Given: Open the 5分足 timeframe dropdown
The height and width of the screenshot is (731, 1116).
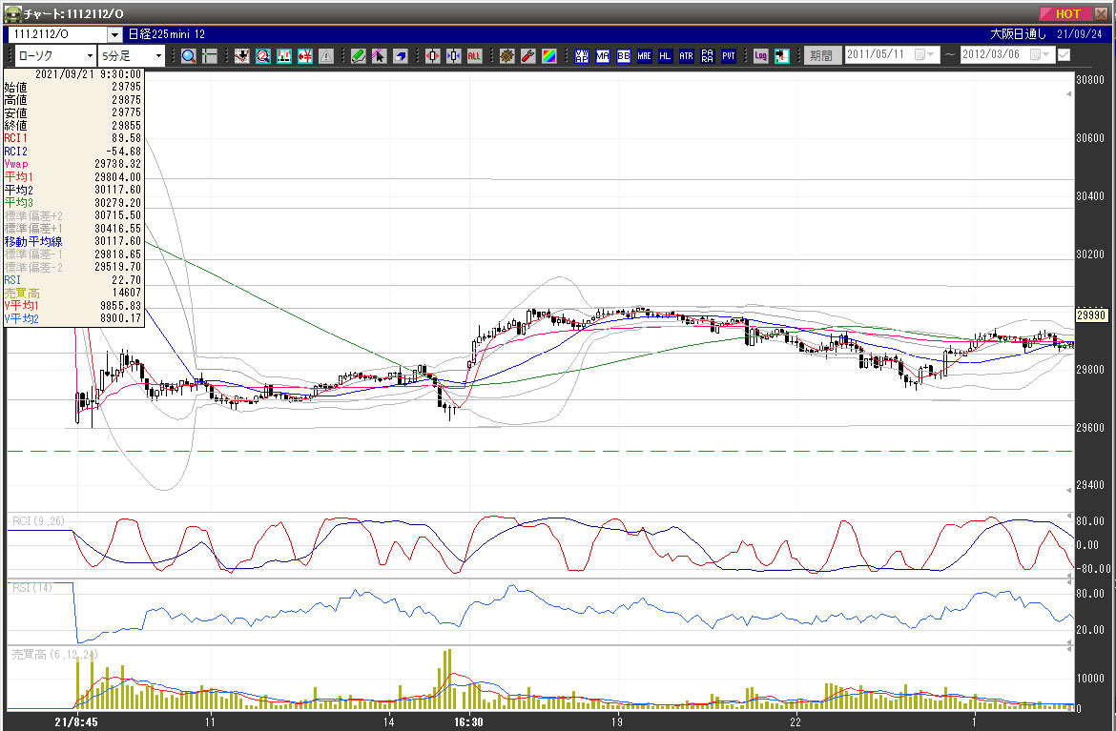Looking at the screenshot, I should tap(133, 55).
